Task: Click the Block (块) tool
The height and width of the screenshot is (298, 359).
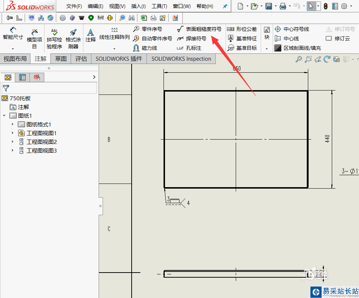Action: click(267, 33)
